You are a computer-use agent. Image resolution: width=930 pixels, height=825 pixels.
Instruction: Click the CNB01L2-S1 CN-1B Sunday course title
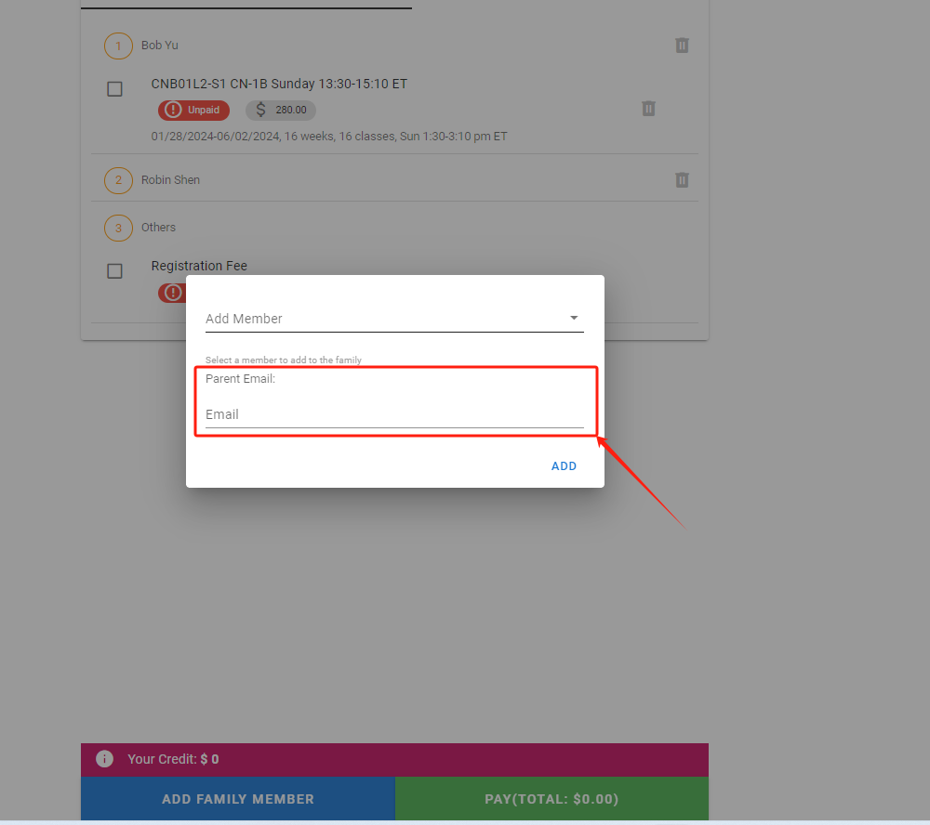[x=279, y=84]
